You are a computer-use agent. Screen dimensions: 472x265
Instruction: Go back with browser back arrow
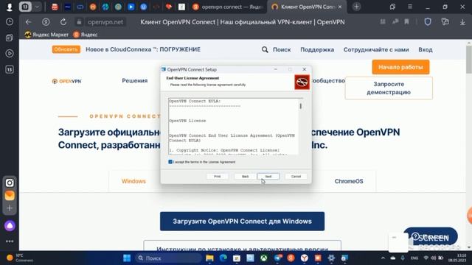click(28, 22)
